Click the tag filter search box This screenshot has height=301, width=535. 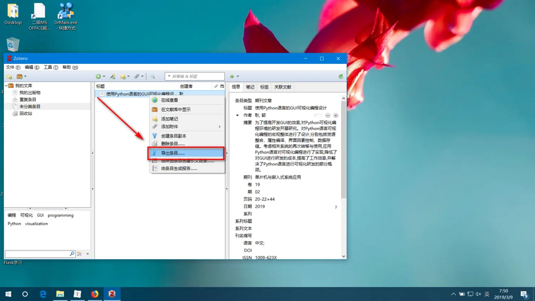[x=40, y=254]
